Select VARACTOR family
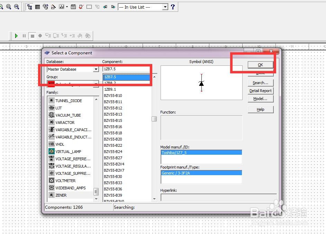 point(70,123)
